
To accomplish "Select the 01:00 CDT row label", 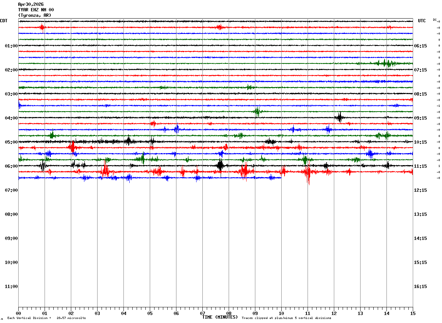I will [x=11, y=46].
